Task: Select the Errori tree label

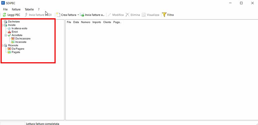Action: (15, 32)
